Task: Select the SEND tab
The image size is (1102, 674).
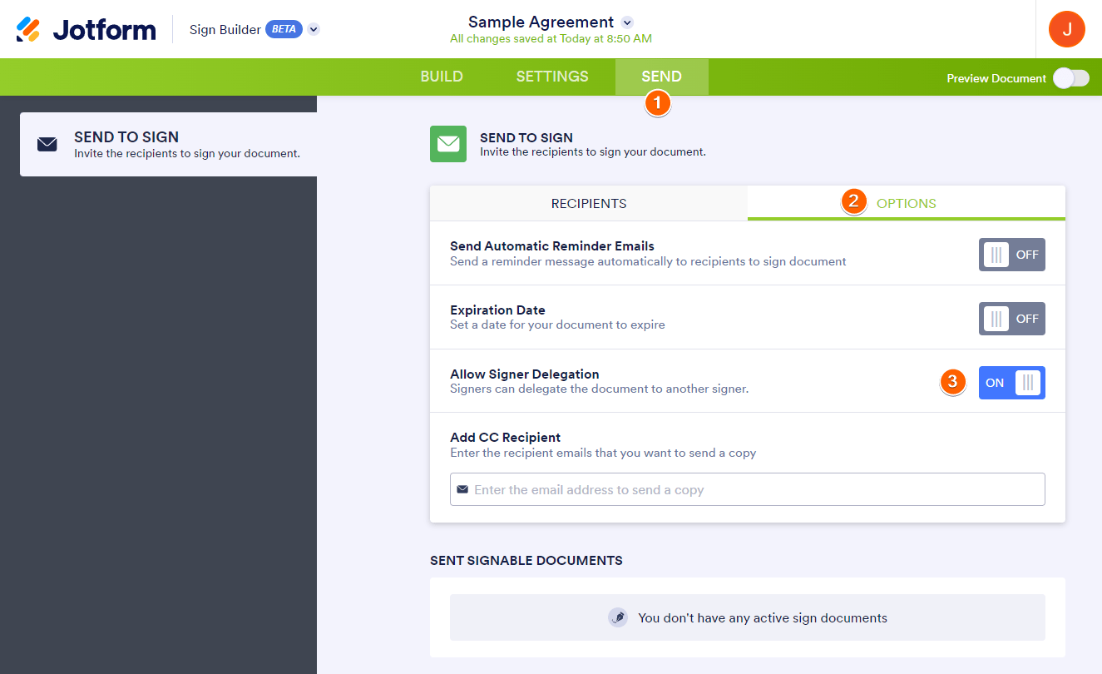Action: click(661, 77)
